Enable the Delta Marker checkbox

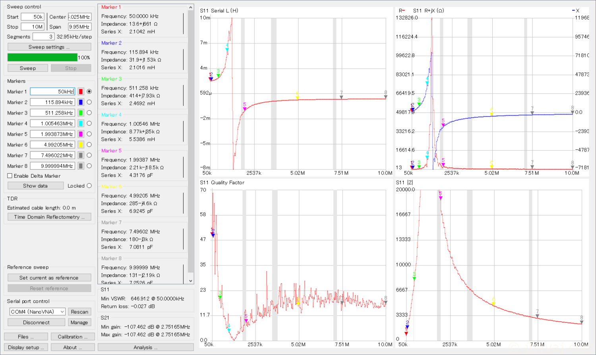(10, 176)
